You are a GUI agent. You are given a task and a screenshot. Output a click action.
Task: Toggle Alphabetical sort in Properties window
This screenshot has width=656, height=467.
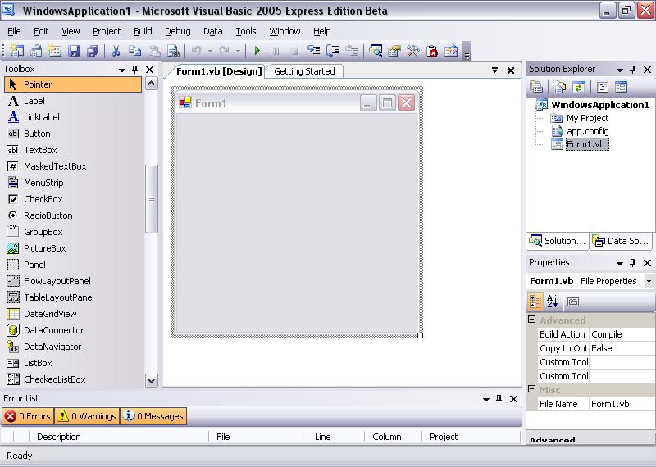[552, 302]
